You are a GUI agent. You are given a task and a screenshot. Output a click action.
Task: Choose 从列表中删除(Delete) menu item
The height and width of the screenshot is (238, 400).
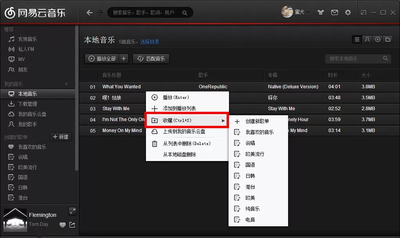[x=187, y=144]
